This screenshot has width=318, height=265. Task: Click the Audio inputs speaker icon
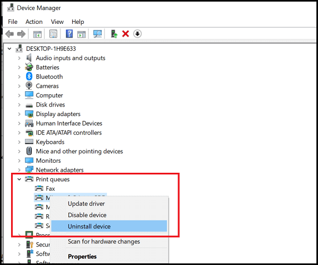pyautogui.click(x=29, y=58)
